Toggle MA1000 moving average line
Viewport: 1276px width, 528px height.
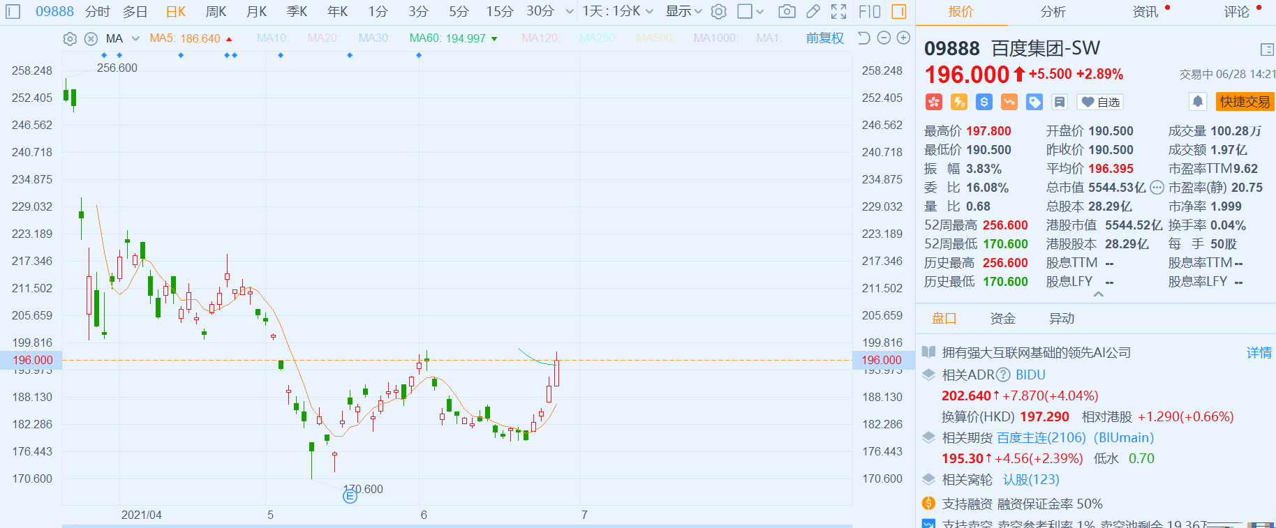pyautogui.click(x=715, y=38)
